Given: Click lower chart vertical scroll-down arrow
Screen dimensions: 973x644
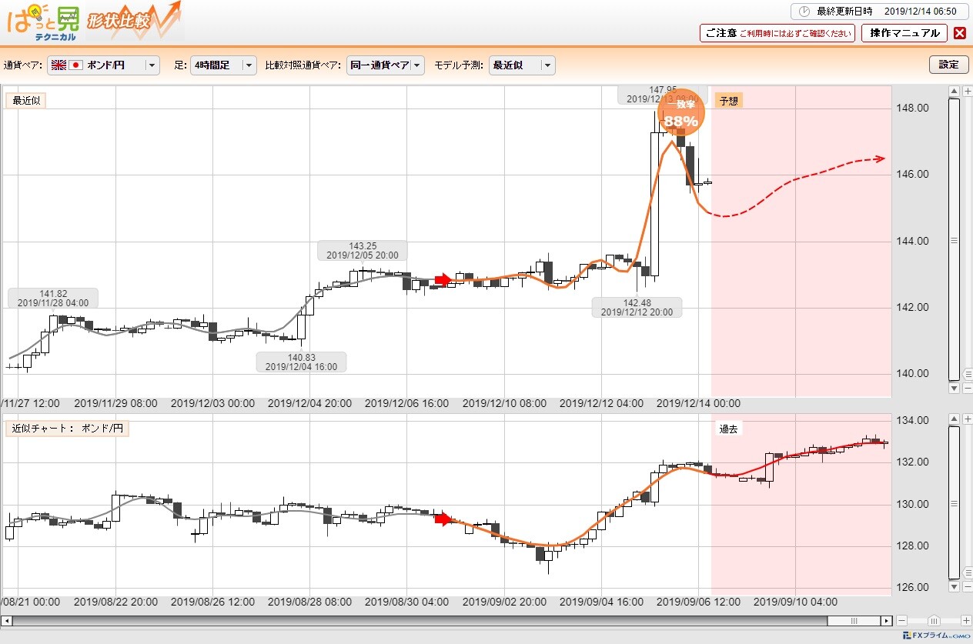Looking at the screenshot, I should [955, 587].
